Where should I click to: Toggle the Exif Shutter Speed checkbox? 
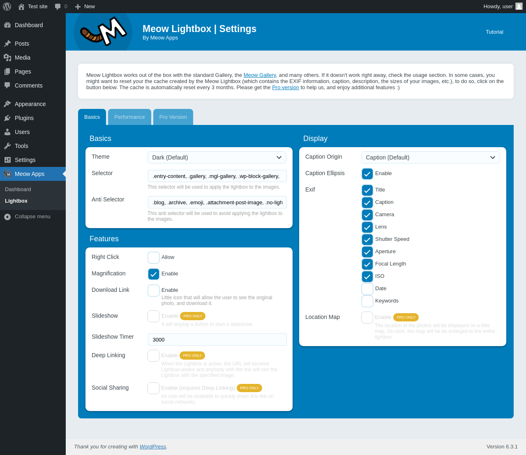pyautogui.click(x=367, y=240)
